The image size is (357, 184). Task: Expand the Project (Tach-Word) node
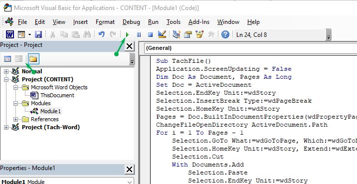(x=6, y=127)
